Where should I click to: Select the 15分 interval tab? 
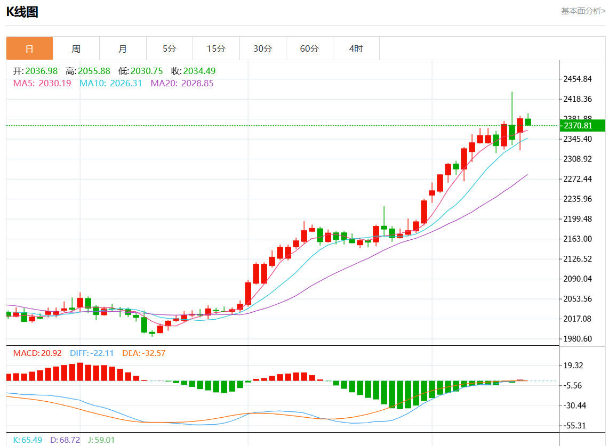click(x=216, y=48)
